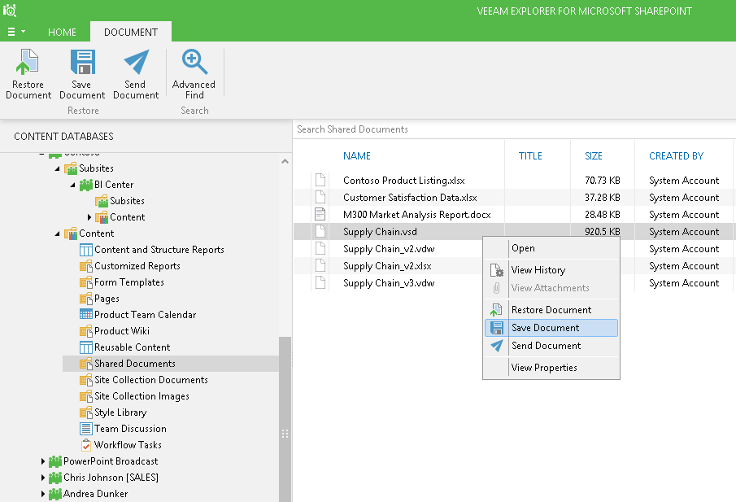Click the View History context menu icon

496,270
